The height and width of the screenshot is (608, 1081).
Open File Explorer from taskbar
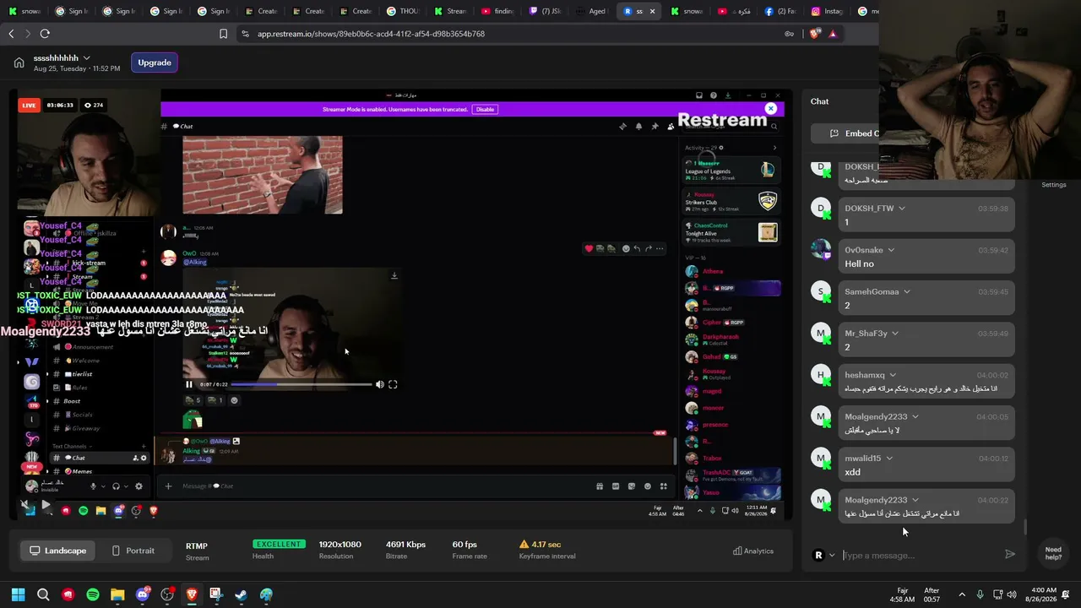point(117,594)
